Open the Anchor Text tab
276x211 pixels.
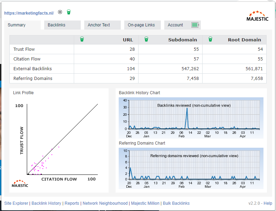pyautogui.click(x=99, y=25)
